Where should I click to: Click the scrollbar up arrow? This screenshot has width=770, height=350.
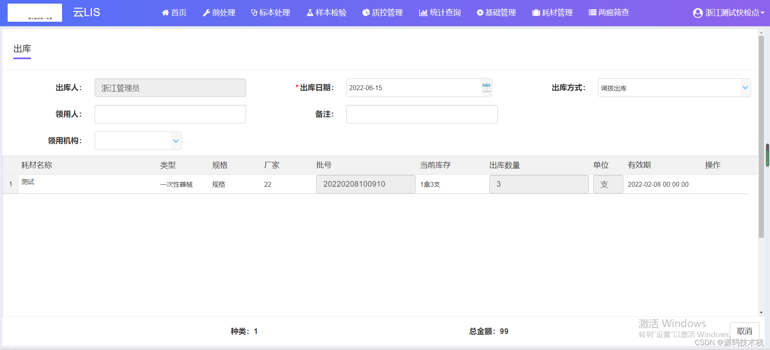pyautogui.click(x=761, y=33)
